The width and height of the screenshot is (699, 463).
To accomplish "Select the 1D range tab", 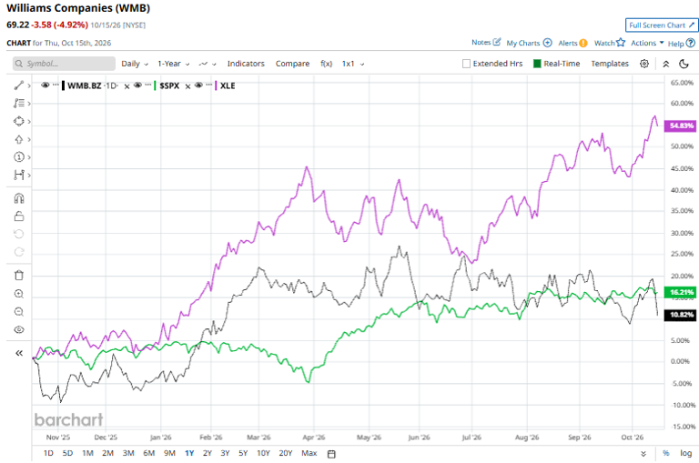I will (48, 453).
